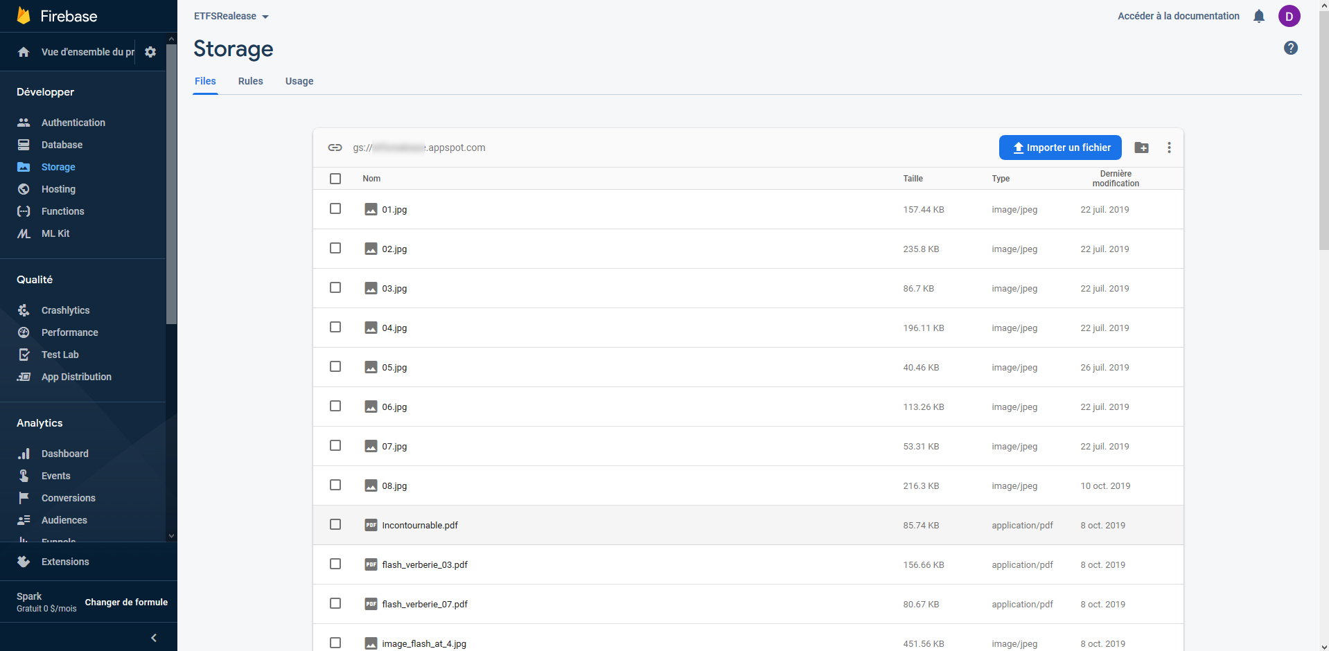
Task: Click sidebar scroll-down arrow
Action: [x=171, y=536]
